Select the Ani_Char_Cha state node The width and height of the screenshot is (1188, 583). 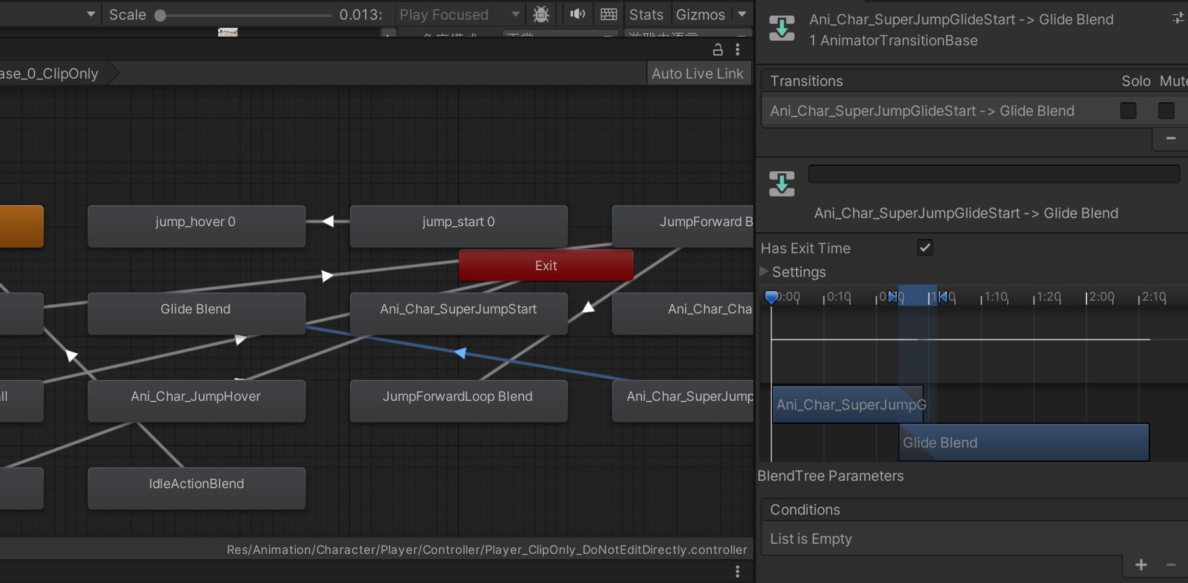point(683,314)
